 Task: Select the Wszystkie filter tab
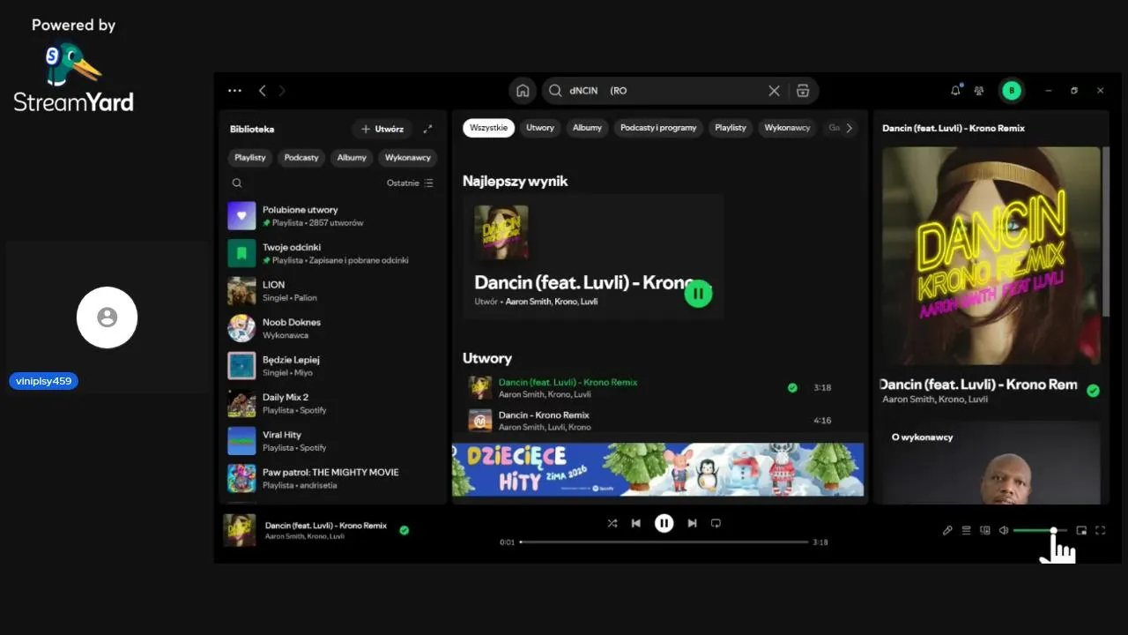point(488,128)
